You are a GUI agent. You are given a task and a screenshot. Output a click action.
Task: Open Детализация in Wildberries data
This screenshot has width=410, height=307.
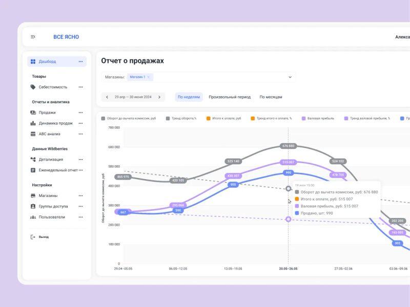click(51, 160)
